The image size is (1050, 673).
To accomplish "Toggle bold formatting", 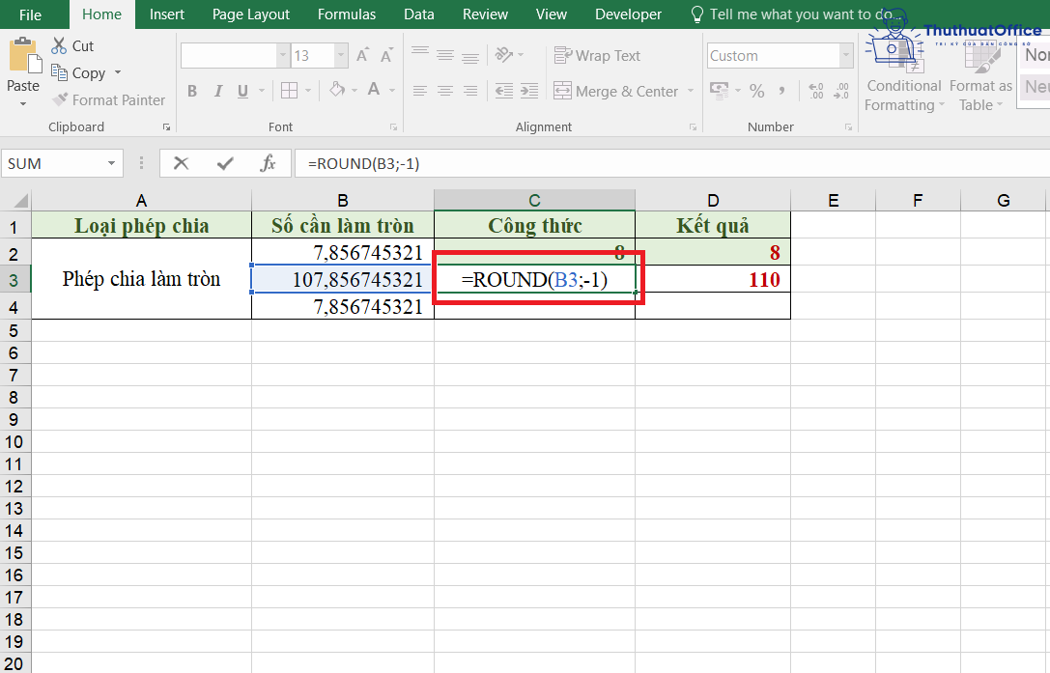I will coord(191,90).
